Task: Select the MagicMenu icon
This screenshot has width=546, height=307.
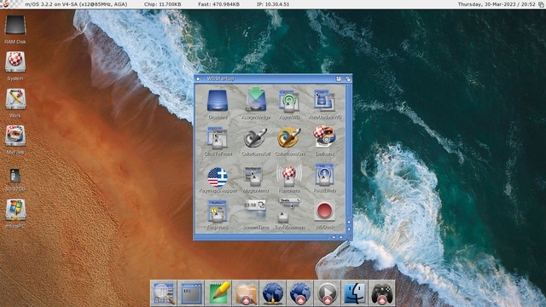Action: (253, 177)
